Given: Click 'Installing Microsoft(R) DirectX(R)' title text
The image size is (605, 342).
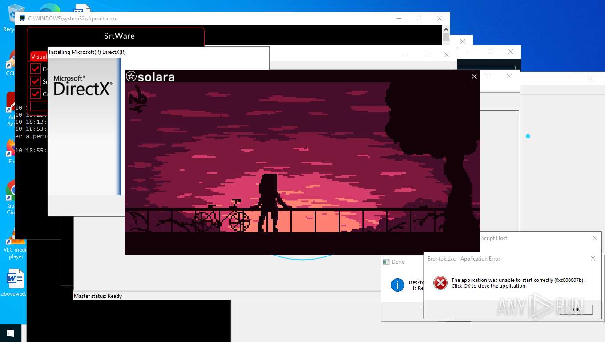Looking at the screenshot, I should [87, 52].
